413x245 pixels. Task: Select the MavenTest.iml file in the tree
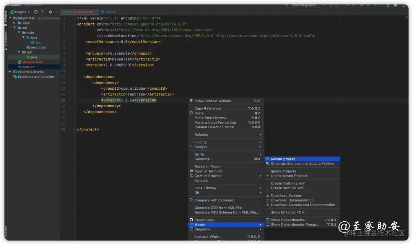pyautogui.click(x=33, y=62)
